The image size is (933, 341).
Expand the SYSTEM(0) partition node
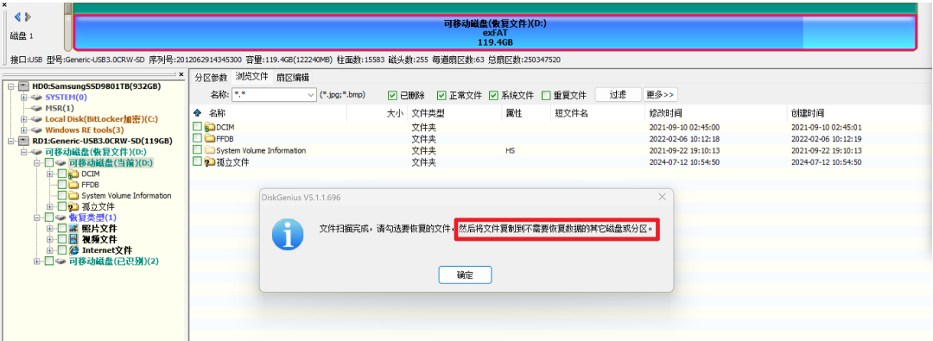[24, 97]
